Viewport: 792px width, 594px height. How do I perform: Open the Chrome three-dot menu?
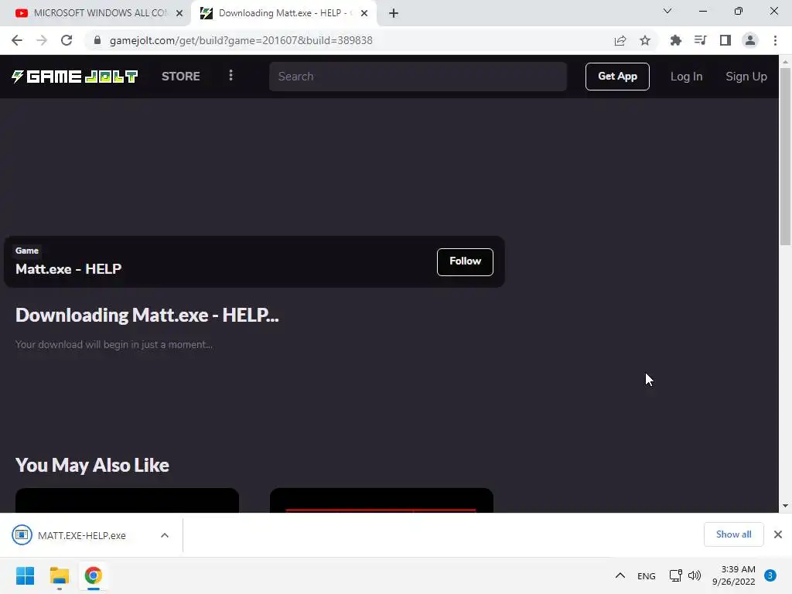coord(775,40)
